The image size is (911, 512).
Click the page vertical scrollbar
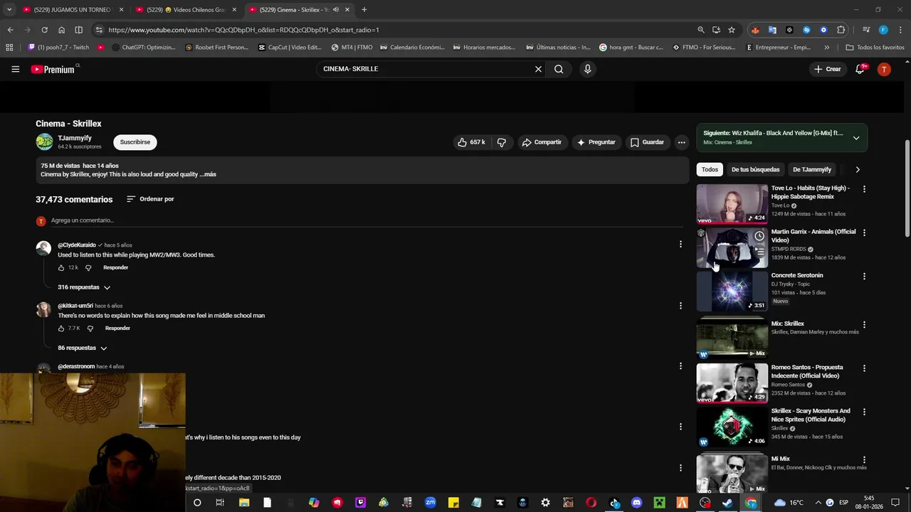(x=907, y=188)
